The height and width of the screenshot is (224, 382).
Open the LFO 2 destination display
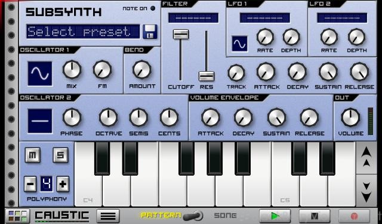coord(342,18)
